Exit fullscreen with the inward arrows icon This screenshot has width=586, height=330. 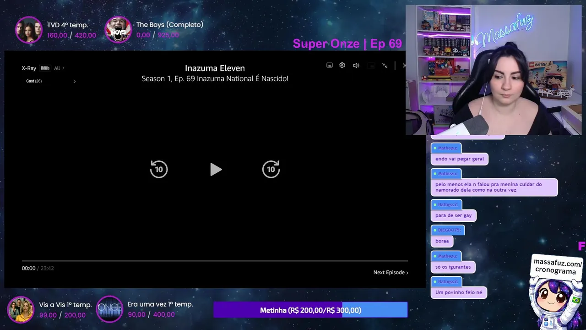tap(385, 66)
